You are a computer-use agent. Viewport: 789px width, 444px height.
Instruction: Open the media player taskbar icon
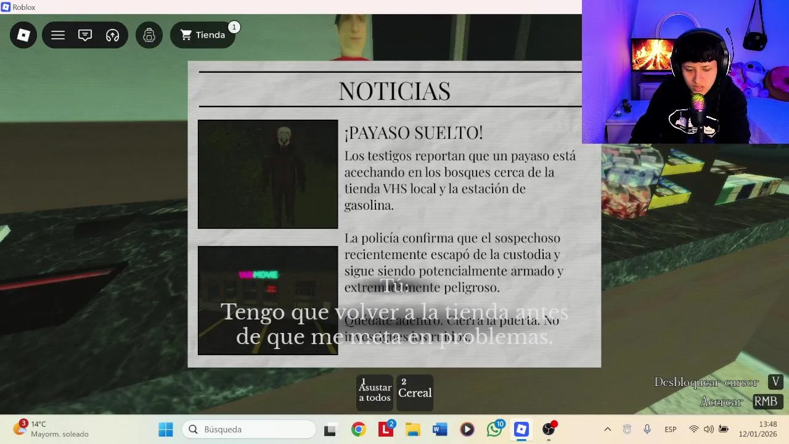[x=467, y=429]
